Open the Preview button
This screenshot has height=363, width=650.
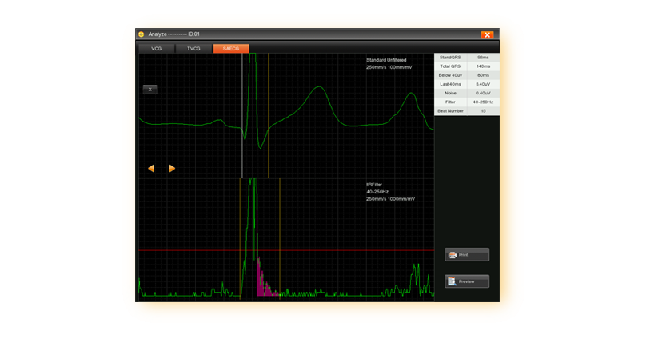click(x=467, y=281)
